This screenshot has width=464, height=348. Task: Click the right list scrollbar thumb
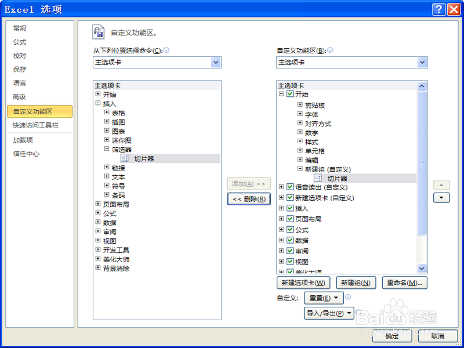tap(422, 163)
